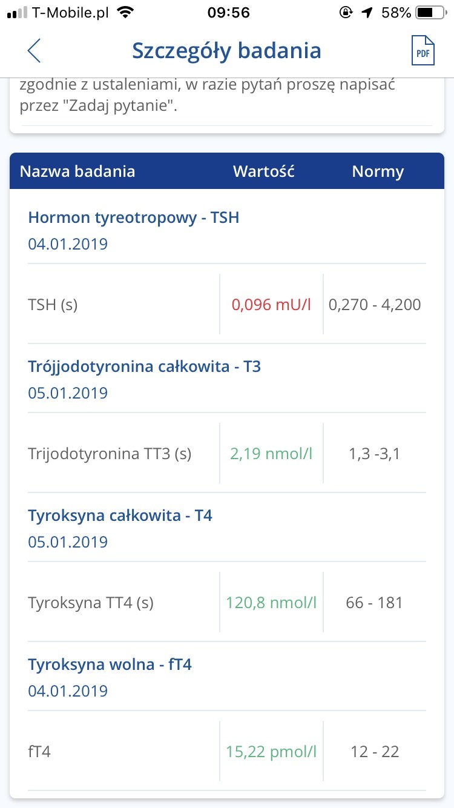Tap the 120,8 nmol/l TT4 value
This screenshot has width=454, height=808.
pyautogui.click(x=271, y=603)
